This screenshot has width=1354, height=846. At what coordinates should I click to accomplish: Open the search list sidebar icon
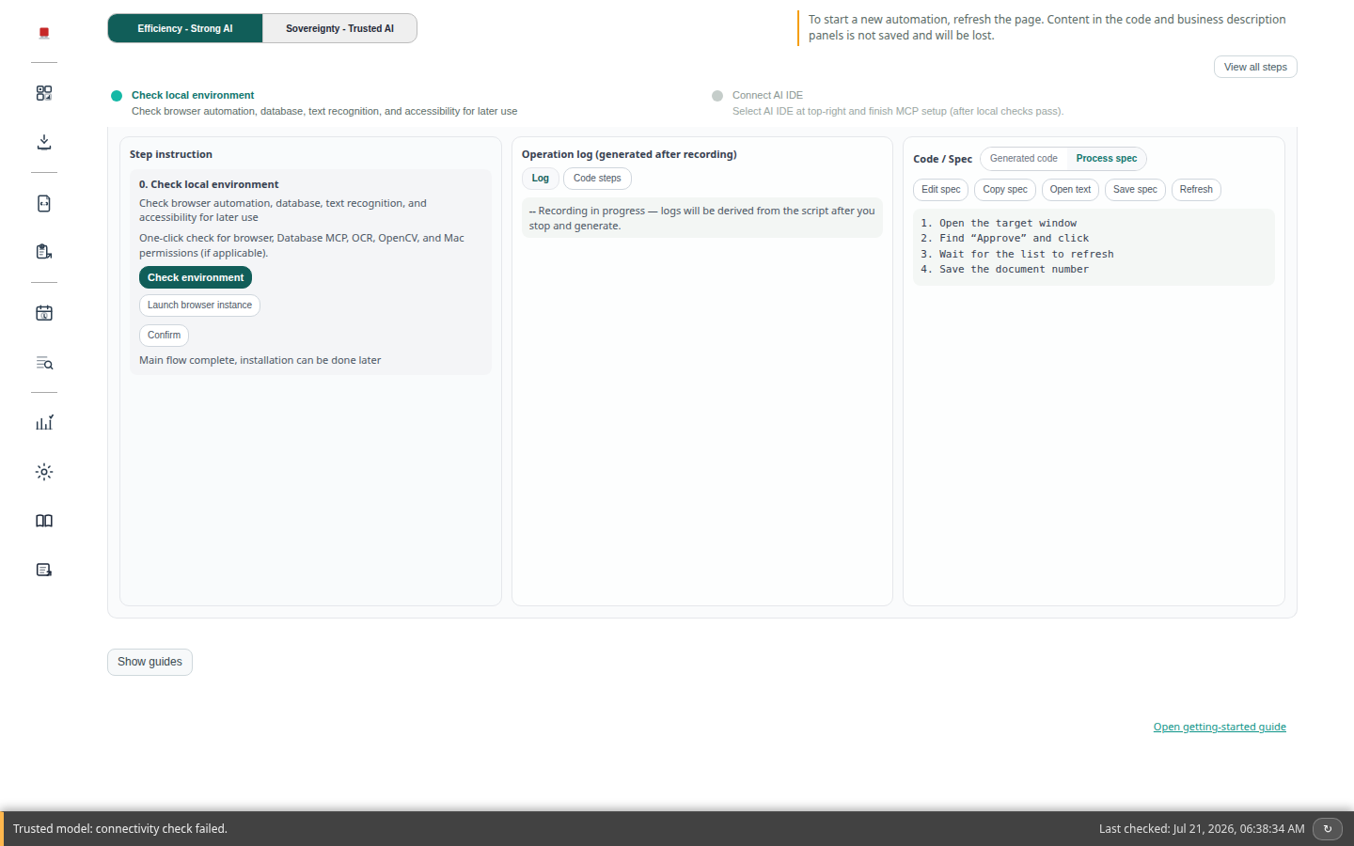[x=44, y=363]
